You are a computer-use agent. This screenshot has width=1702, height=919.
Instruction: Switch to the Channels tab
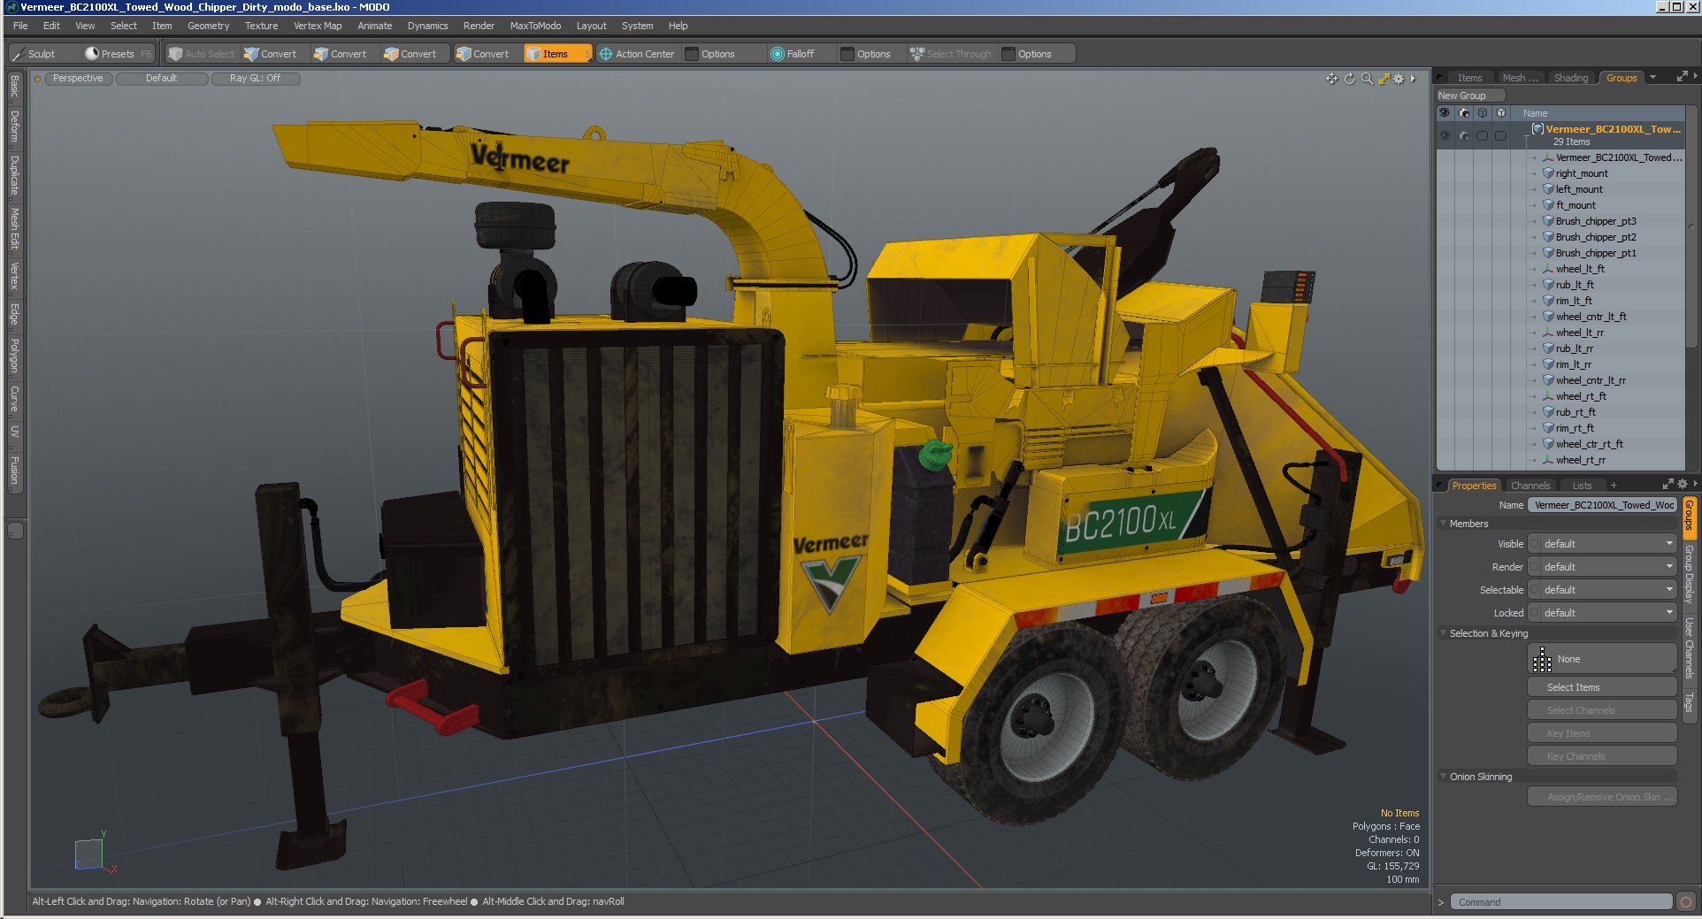pos(1529,486)
